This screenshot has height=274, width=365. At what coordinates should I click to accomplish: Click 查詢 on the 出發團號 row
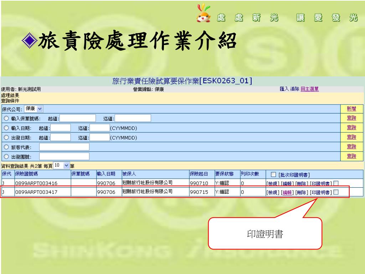[351, 156]
